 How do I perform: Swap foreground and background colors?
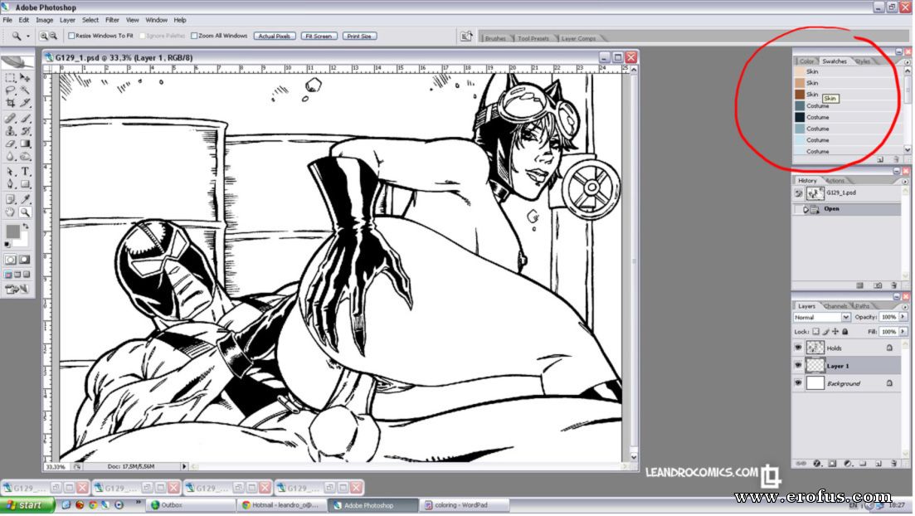tap(26, 226)
